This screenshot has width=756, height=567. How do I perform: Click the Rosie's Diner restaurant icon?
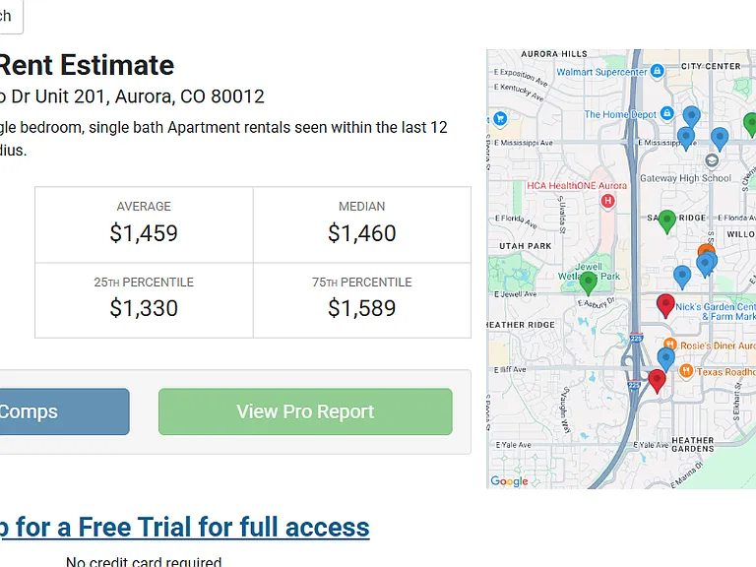tap(670, 345)
